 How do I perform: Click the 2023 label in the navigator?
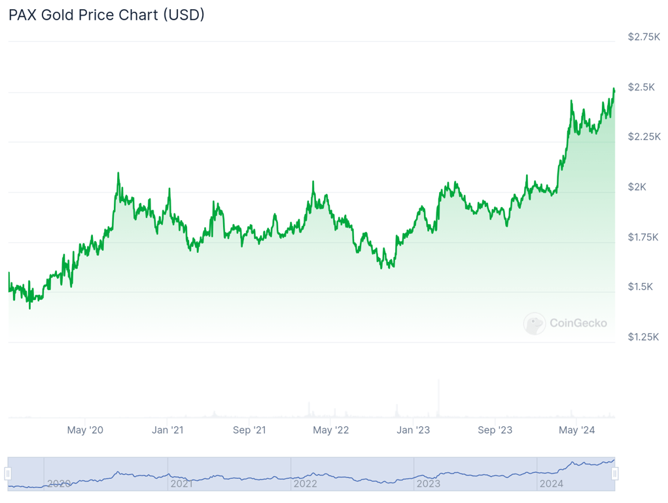(429, 484)
